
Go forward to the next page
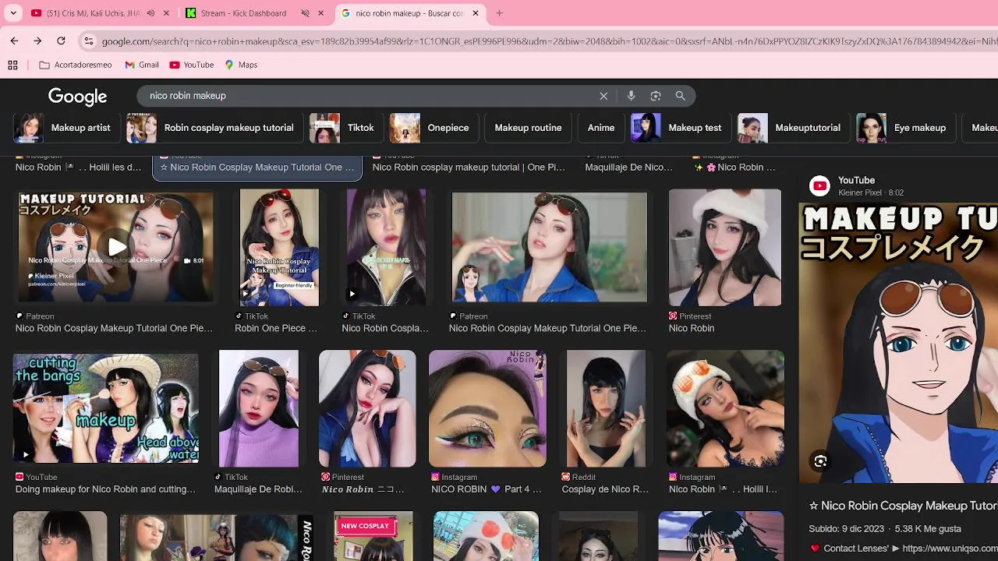click(37, 41)
